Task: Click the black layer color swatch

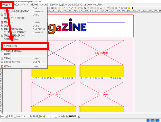Action: point(70,116)
